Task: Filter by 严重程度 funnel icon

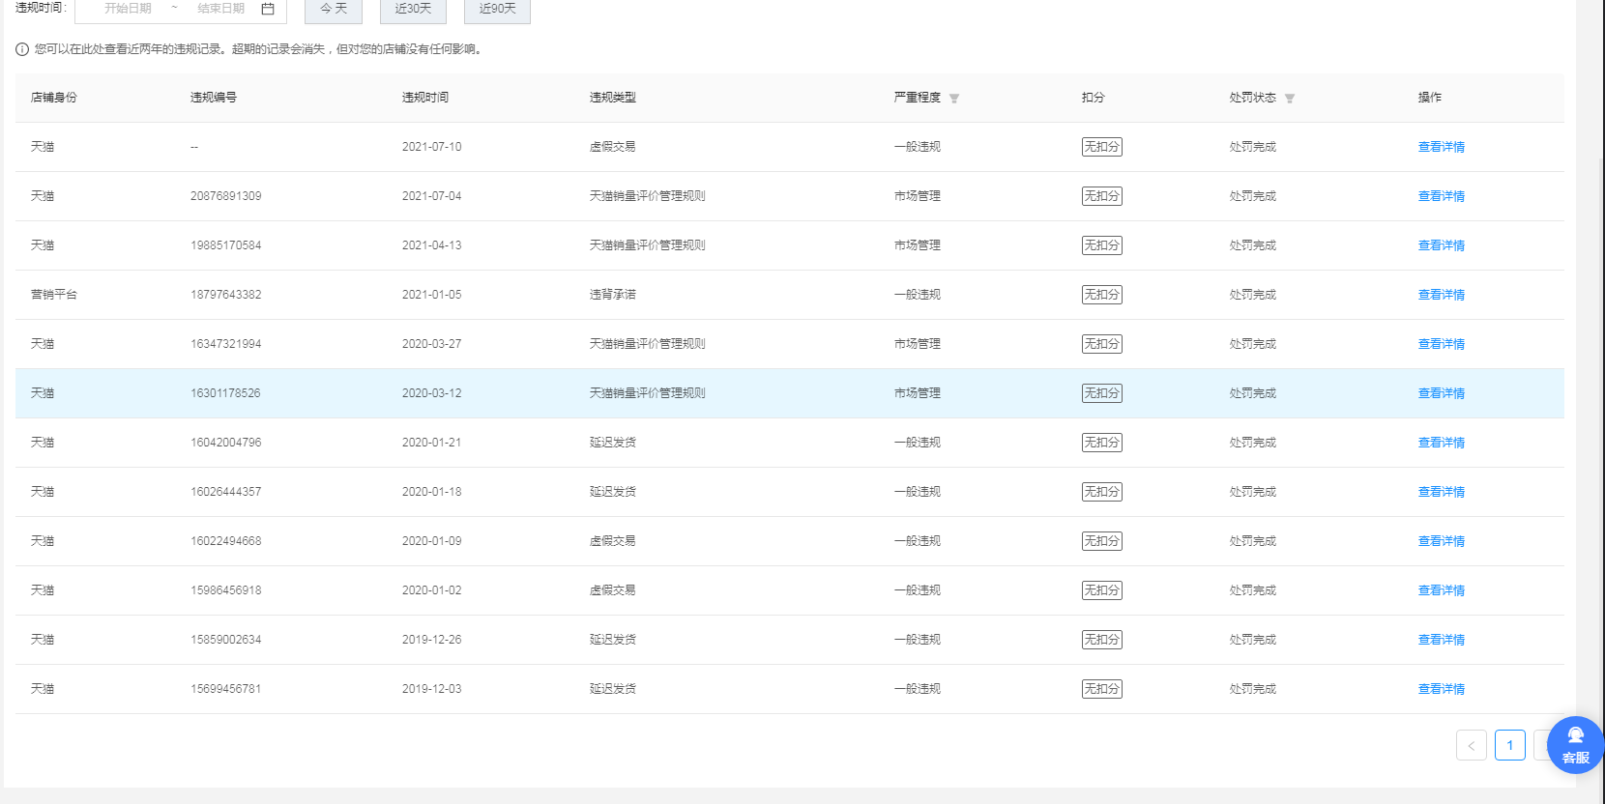Action: 954,99
